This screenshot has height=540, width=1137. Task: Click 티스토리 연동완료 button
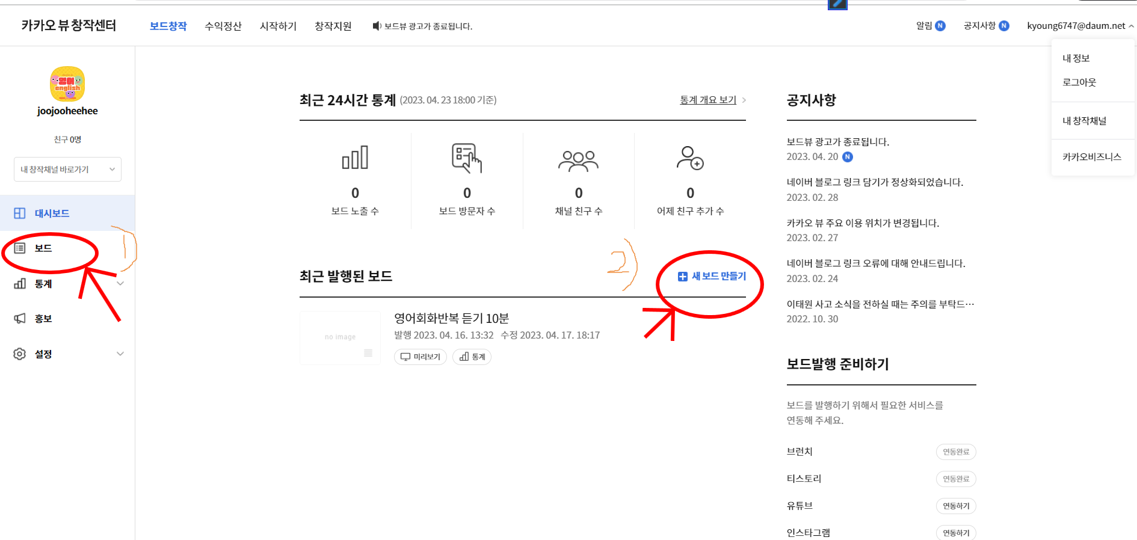(956, 479)
